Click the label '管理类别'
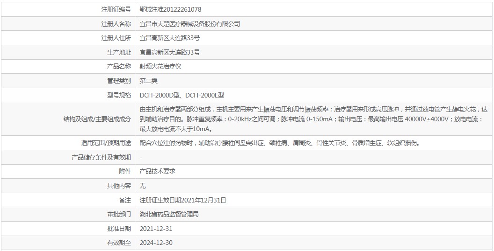The height and width of the screenshot is (251, 494). pyautogui.click(x=119, y=81)
